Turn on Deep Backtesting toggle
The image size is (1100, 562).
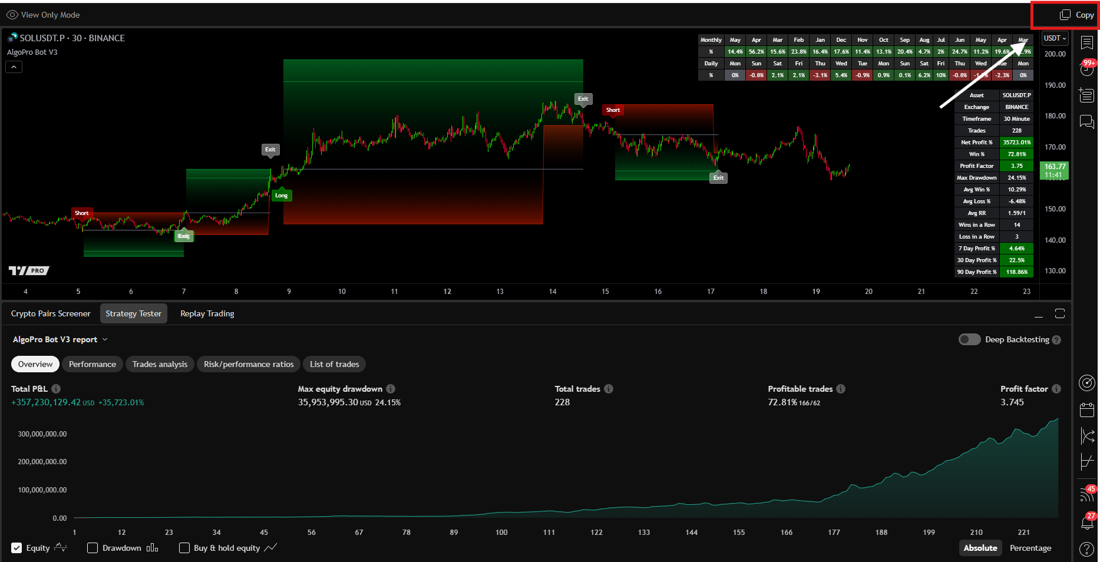tap(969, 339)
